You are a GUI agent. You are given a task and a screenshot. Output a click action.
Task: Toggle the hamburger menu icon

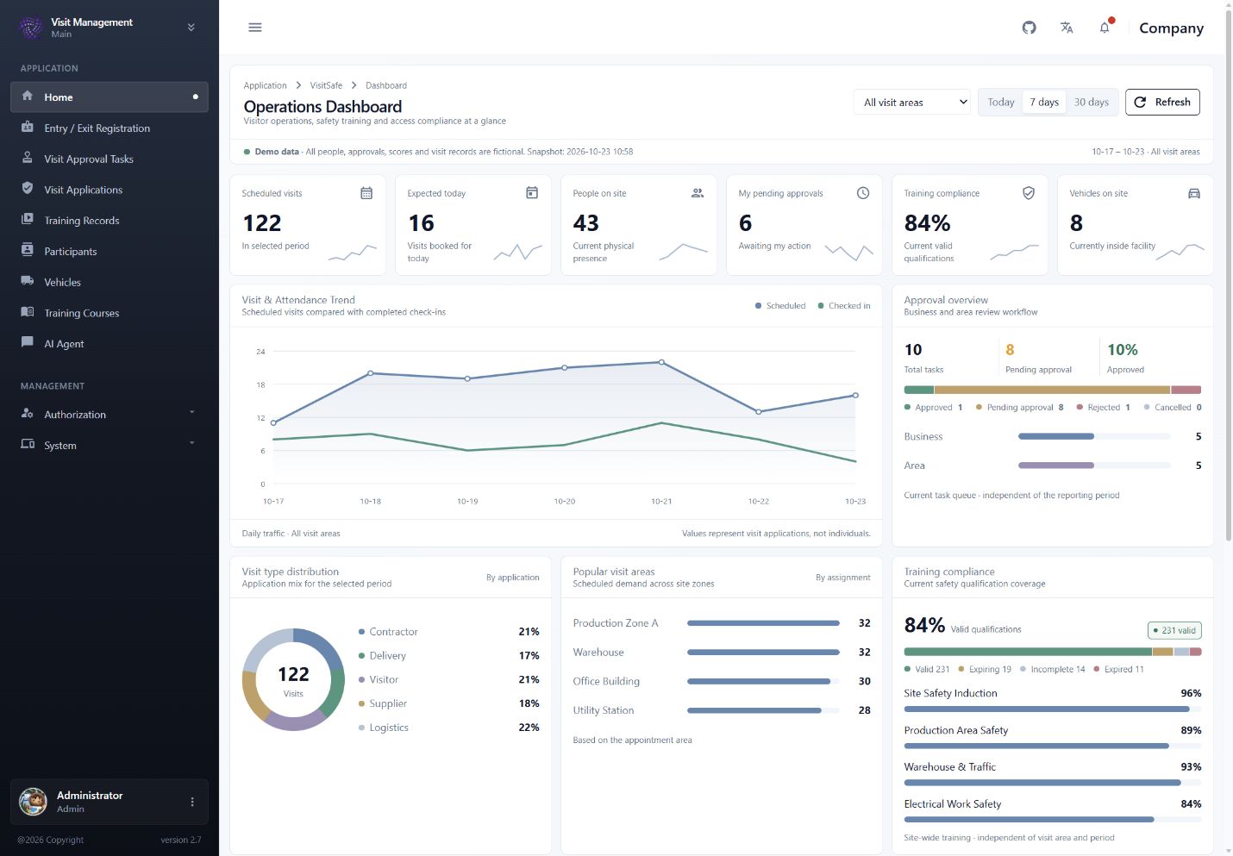(255, 28)
